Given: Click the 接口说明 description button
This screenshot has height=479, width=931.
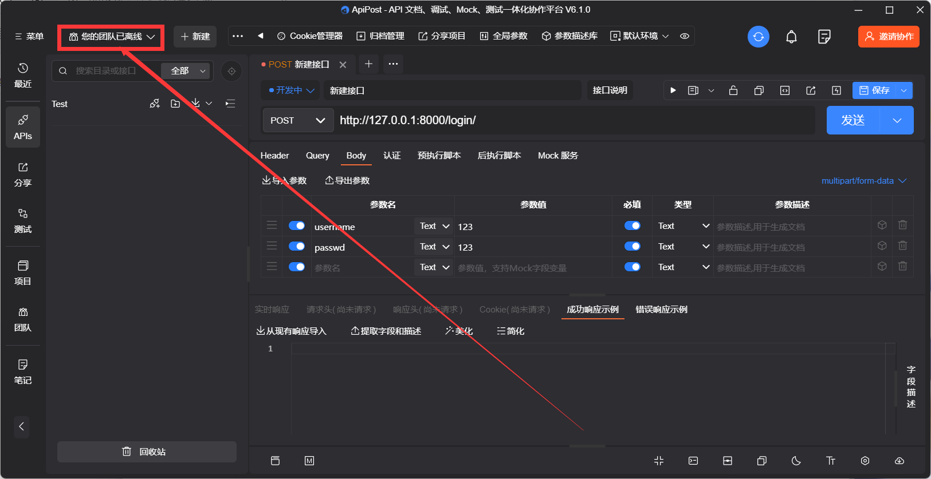Looking at the screenshot, I should pyautogui.click(x=610, y=90).
